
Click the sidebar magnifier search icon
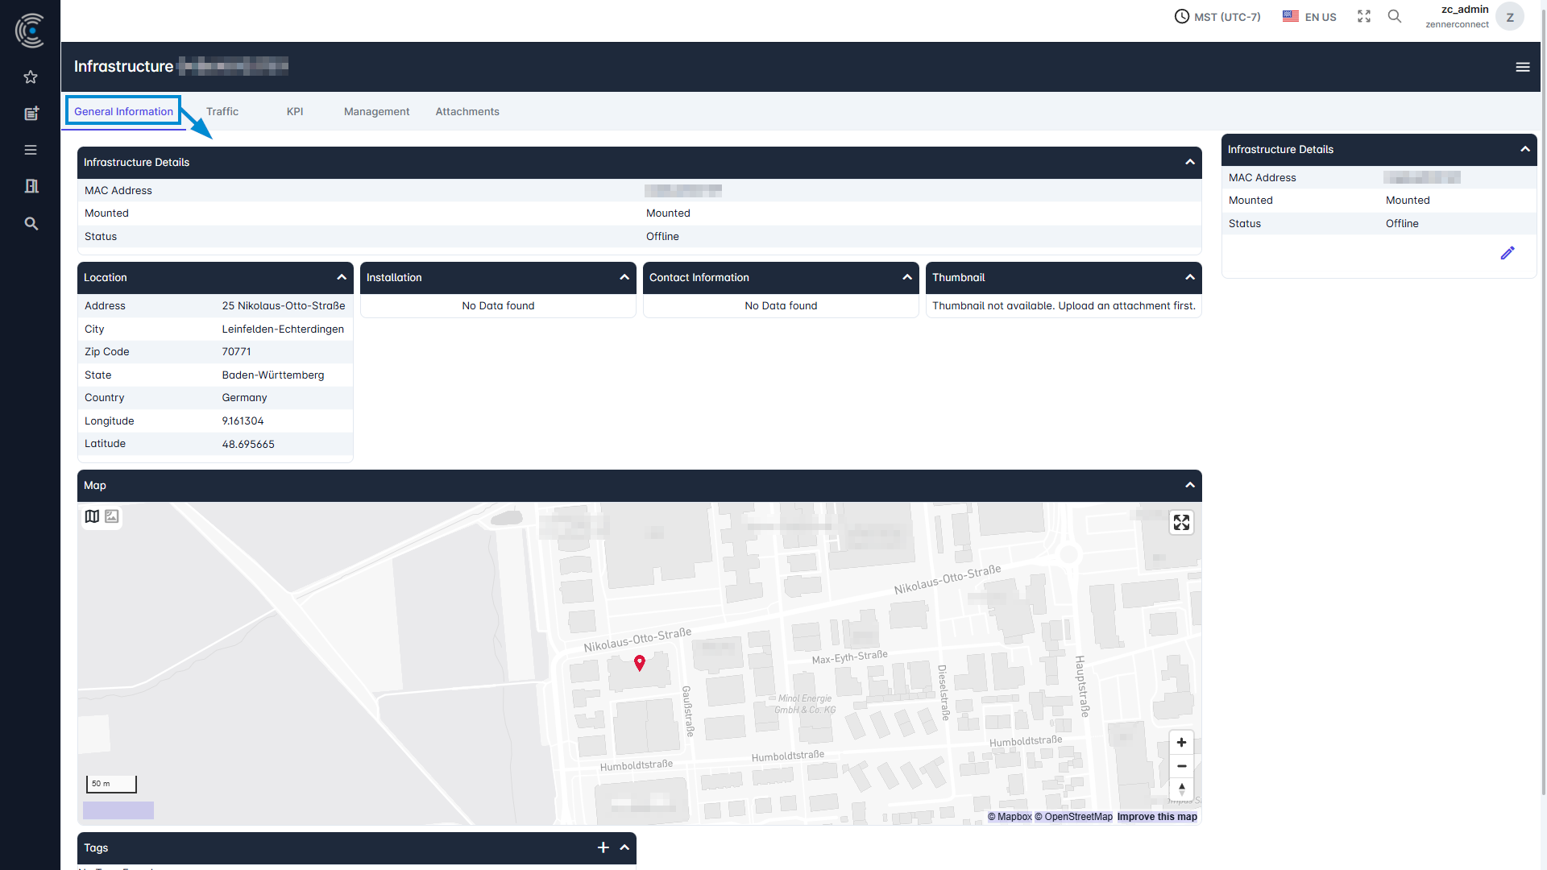(31, 224)
